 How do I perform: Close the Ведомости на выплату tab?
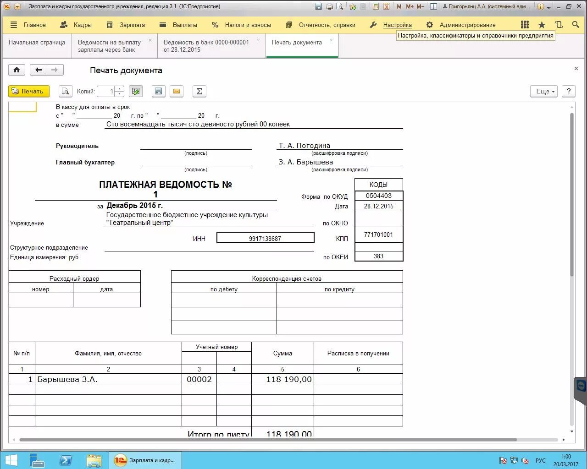150,40
